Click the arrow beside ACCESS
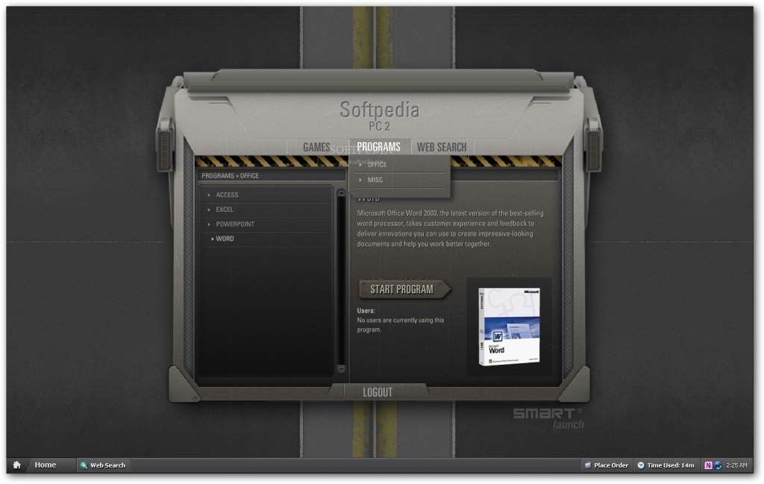Image resolution: width=764 pixels, height=484 pixels. 209,195
